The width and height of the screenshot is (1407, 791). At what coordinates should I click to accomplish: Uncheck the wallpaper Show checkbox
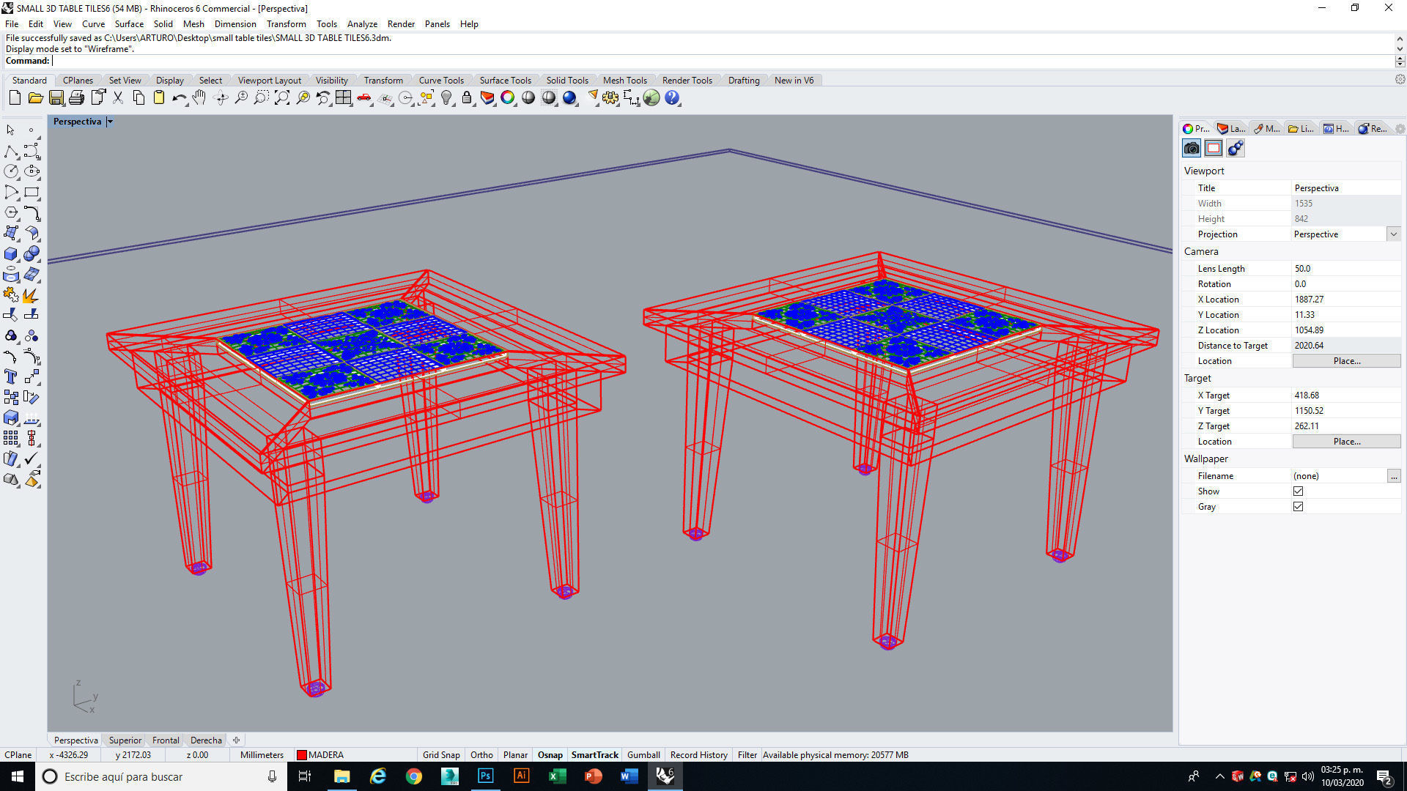(x=1298, y=491)
